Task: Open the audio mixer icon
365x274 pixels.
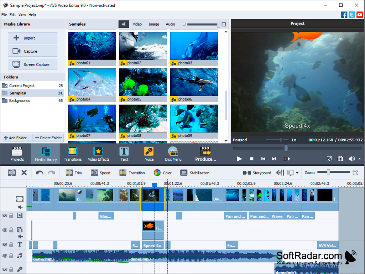Action: [280, 173]
